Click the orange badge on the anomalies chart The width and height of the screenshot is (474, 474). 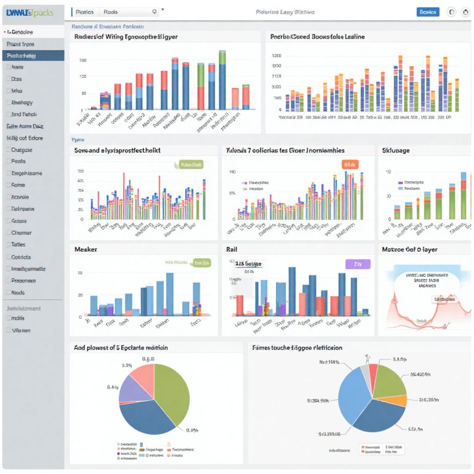350,163
